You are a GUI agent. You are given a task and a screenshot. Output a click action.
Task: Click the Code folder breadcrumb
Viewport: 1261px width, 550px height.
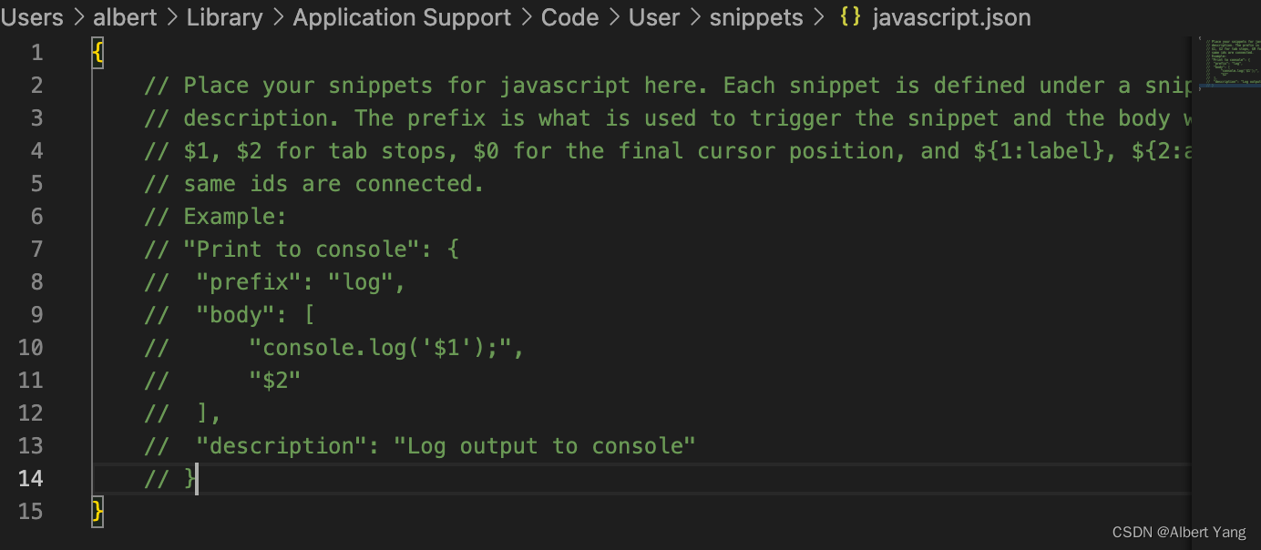pos(569,17)
